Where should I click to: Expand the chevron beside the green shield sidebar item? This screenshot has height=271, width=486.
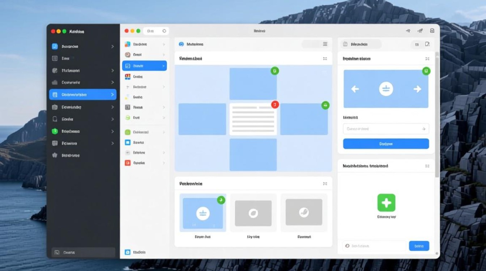(x=112, y=132)
